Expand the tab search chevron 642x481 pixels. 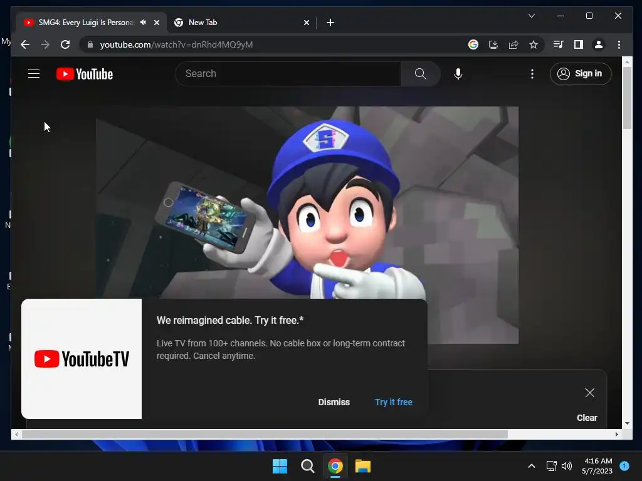click(x=532, y=16)
